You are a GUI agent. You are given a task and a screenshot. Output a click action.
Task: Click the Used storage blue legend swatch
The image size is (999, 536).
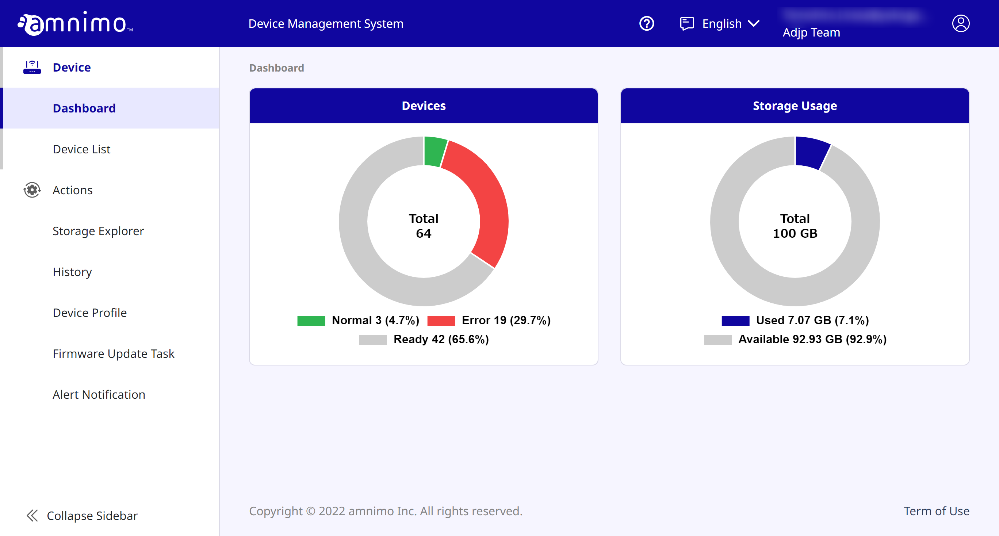coord(735,320)
